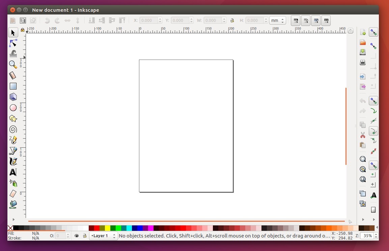Select the Rectangle tool

coord(13,86)
